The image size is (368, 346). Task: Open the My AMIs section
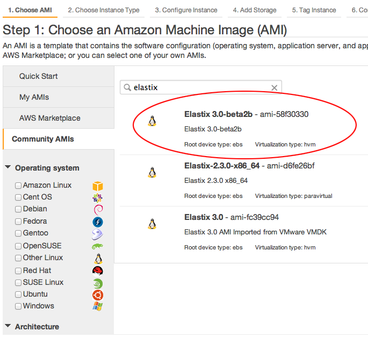click(x=59, y=97)
